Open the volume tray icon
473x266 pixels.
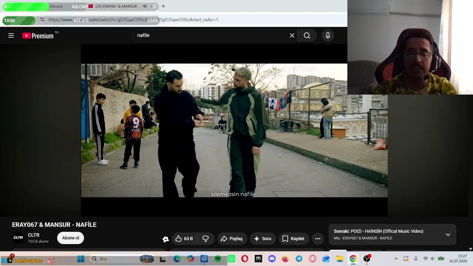point(432,259)
